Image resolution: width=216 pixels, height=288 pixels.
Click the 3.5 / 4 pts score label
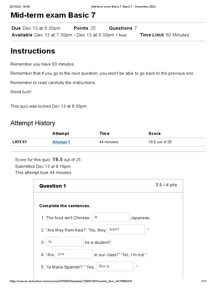pos(166,185)
